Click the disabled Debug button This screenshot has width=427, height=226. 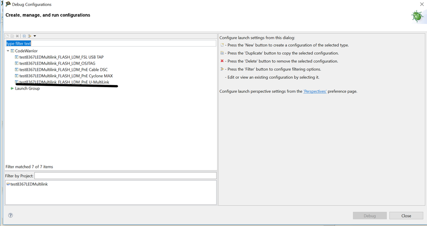tap(370, 216)
